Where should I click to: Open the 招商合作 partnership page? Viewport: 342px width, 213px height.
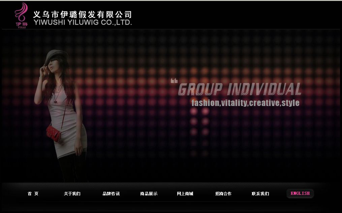point(223,194)
